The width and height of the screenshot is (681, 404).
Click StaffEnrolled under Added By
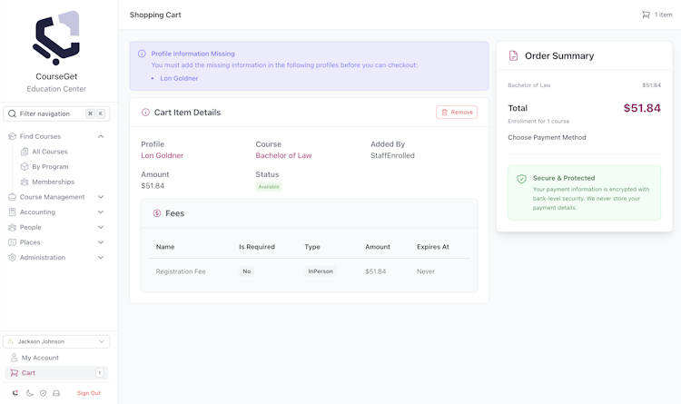click(x=392, y=155)
